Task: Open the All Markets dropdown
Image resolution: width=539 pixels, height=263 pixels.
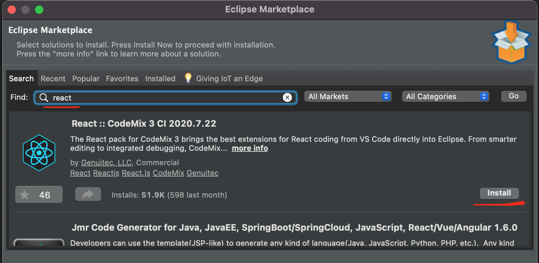Action: [x=348, y=96]
